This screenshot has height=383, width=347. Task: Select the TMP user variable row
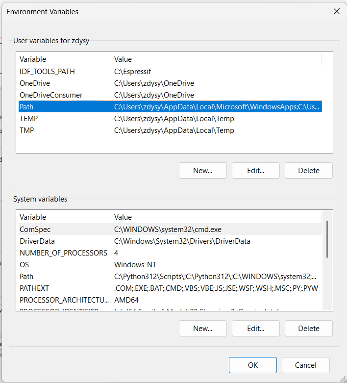[x=26, y=130]
